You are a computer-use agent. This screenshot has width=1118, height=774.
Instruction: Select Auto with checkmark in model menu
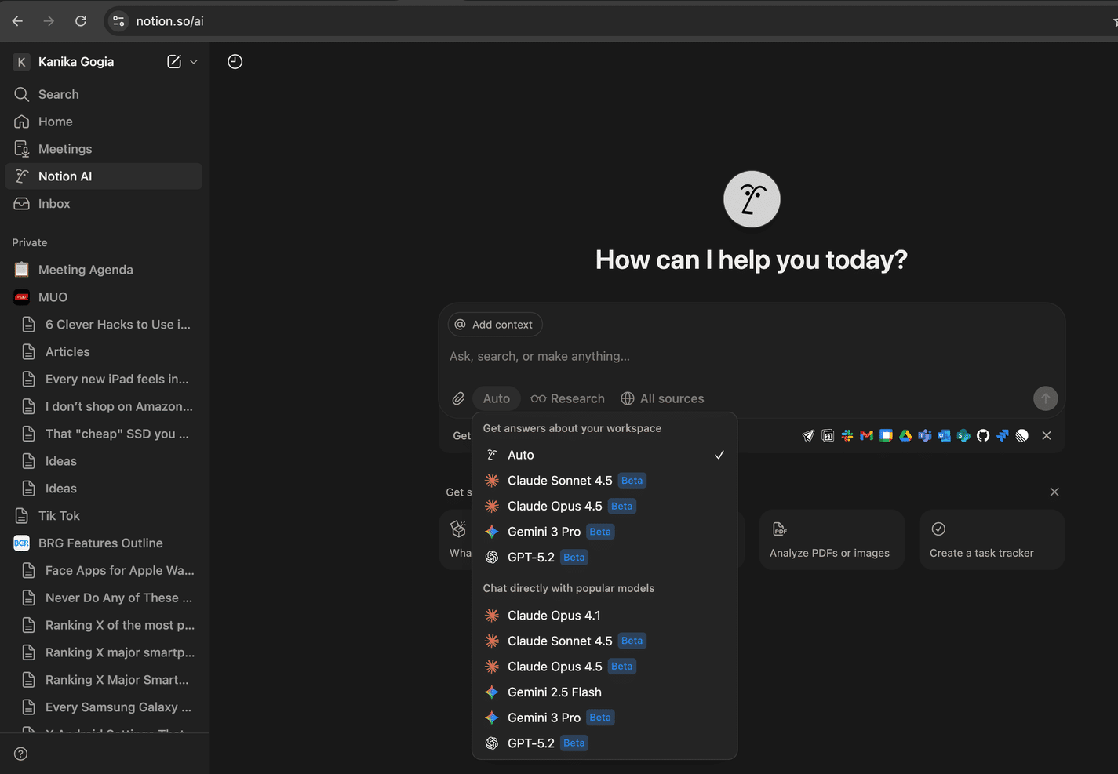click(604, 455)
